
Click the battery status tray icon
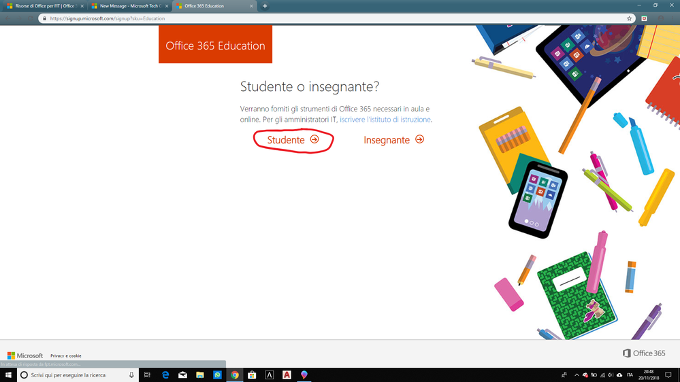(x=594, y=375)
